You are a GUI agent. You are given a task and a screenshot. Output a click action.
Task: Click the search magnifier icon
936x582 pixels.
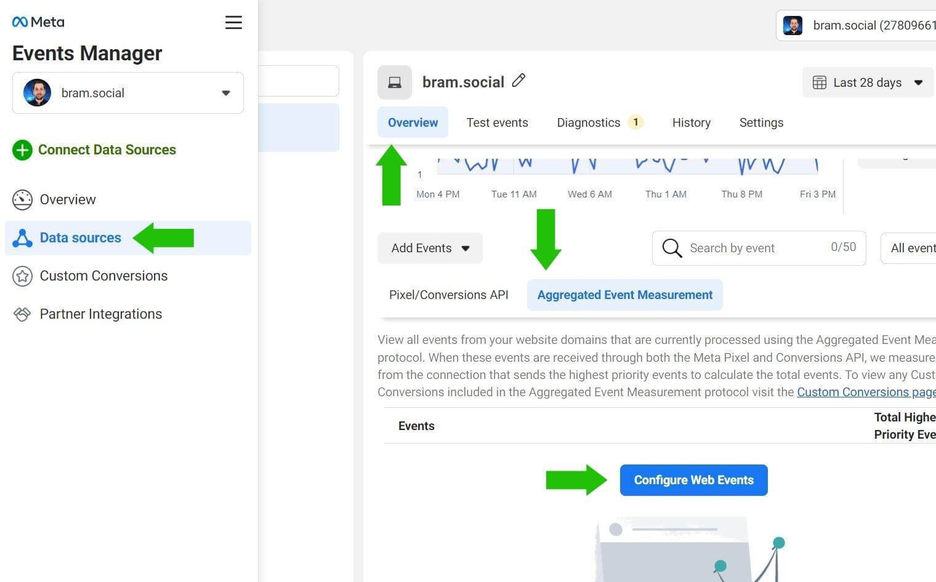pos(672,248)
